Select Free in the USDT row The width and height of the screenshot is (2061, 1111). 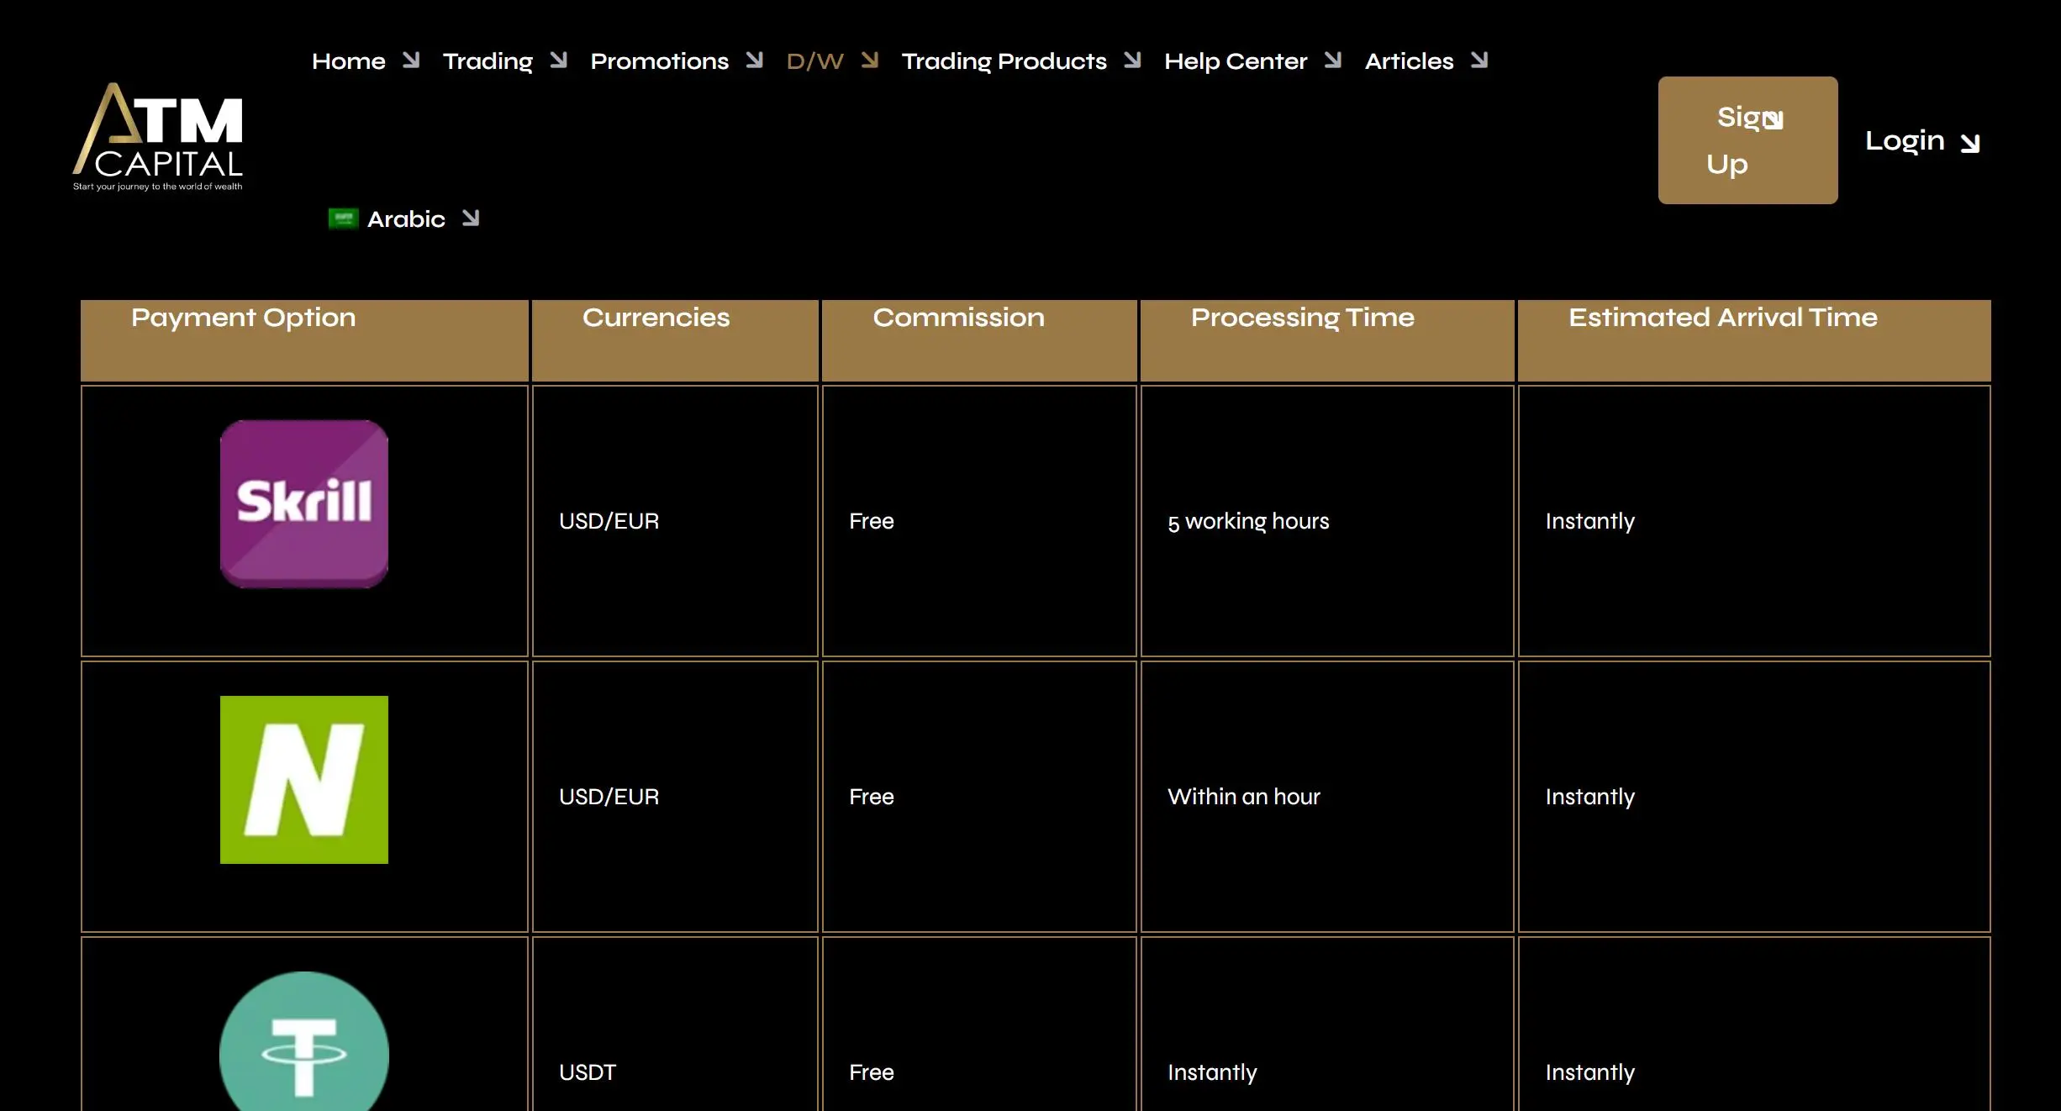tap(872, 1072)
